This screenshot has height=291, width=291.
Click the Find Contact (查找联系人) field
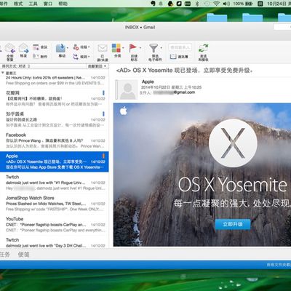tap(180, 47)
